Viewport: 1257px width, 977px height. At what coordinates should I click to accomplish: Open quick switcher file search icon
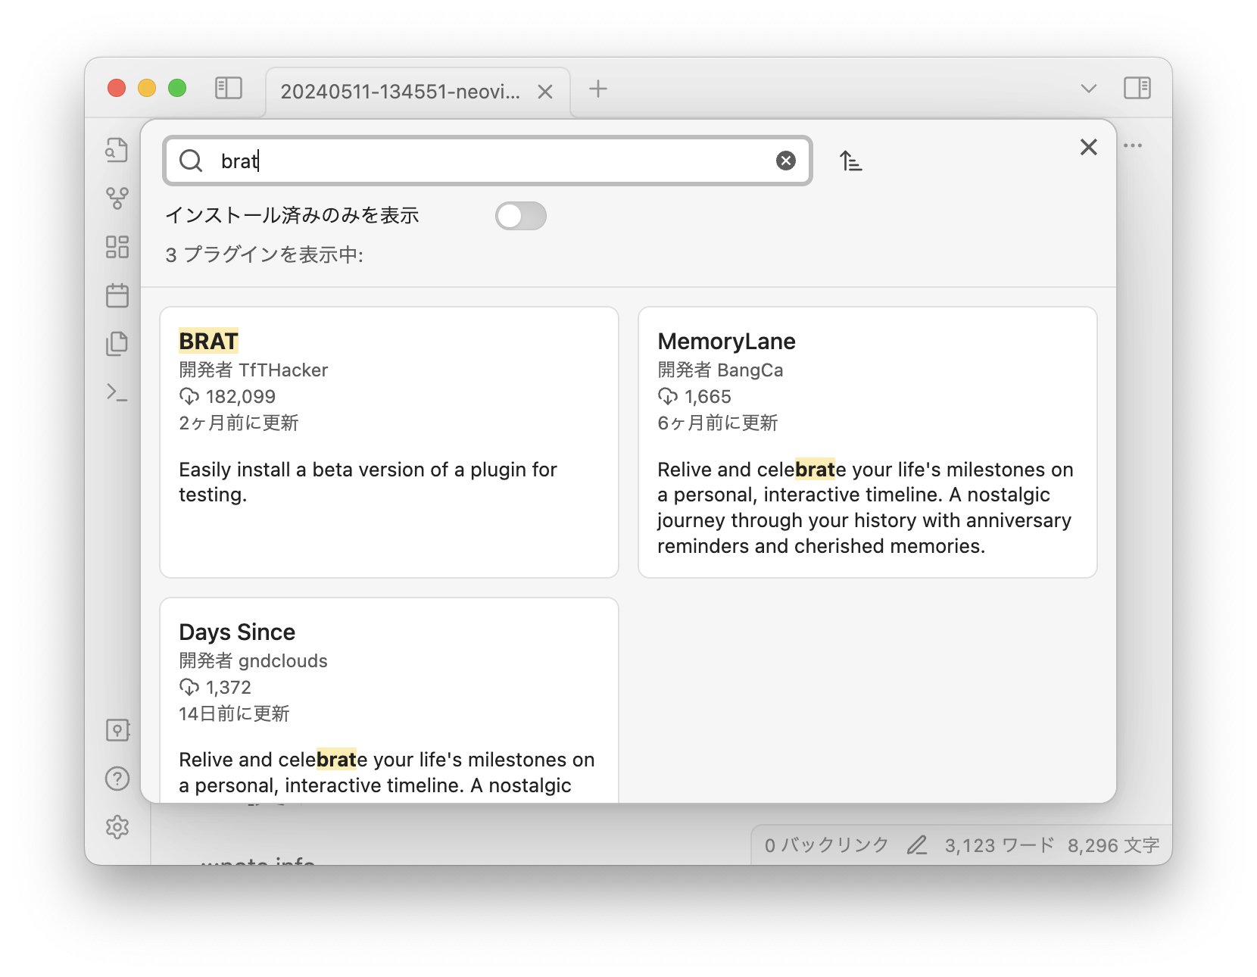pyautogui.click(x=117, y=150)
